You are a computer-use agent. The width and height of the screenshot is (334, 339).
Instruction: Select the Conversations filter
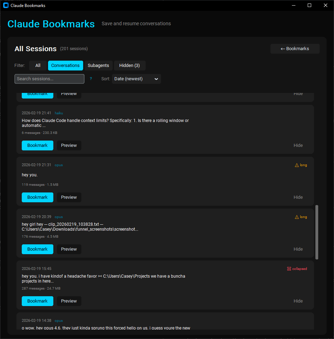tap(65, 66)
